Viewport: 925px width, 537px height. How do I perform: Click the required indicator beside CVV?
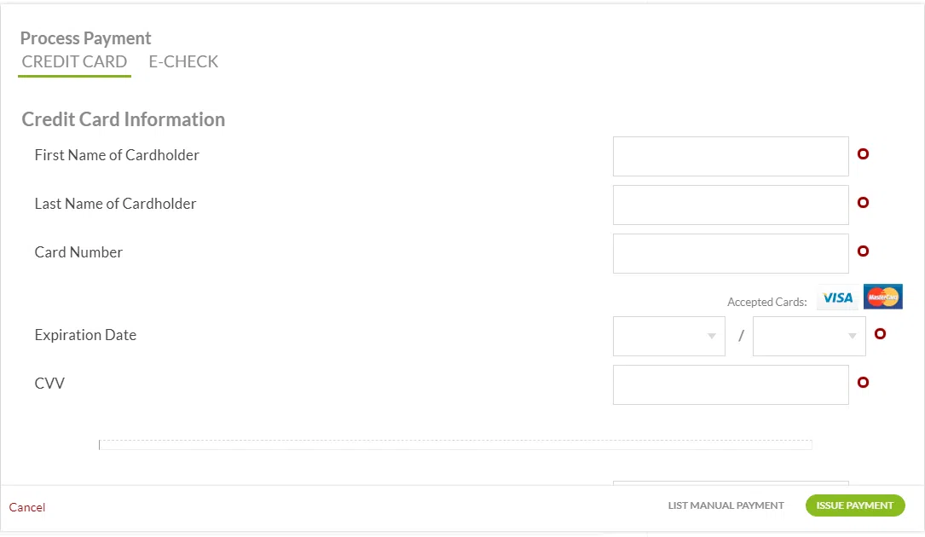click(863, 382)
